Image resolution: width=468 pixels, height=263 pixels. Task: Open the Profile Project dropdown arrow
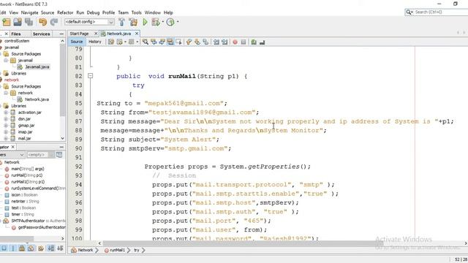pyautogui.click(x=178, y=22)
